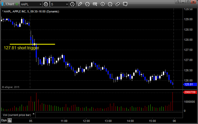
Task: Open the time template clock menu
Action: pos(73,4)
